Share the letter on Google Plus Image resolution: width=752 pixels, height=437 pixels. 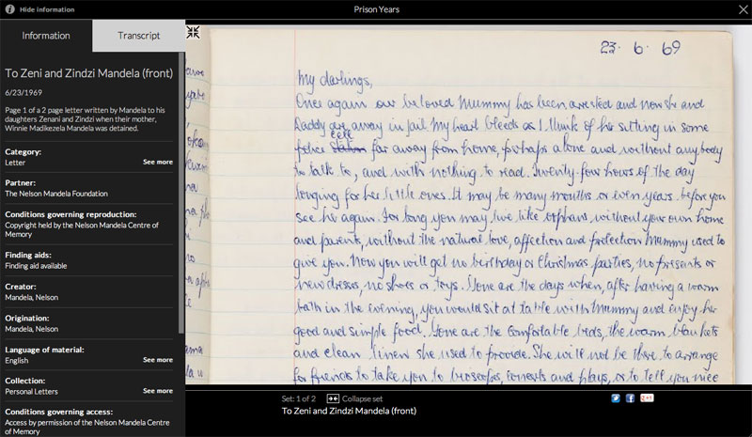(647, 398)
